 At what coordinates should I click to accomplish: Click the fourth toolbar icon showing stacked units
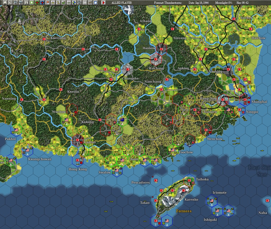tap(21, 3)
